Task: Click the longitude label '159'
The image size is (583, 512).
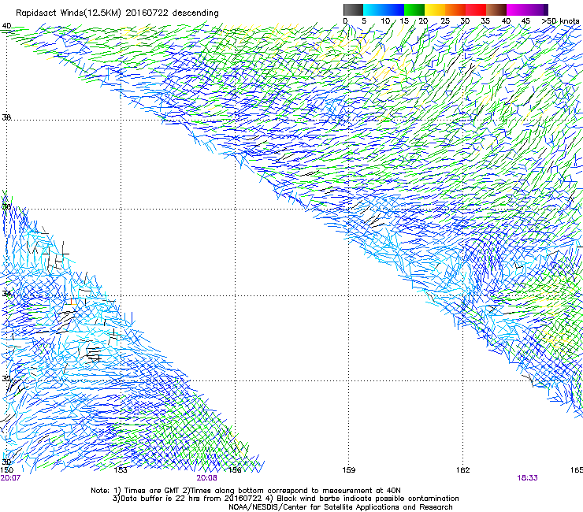Action: (x=349, y=470)
